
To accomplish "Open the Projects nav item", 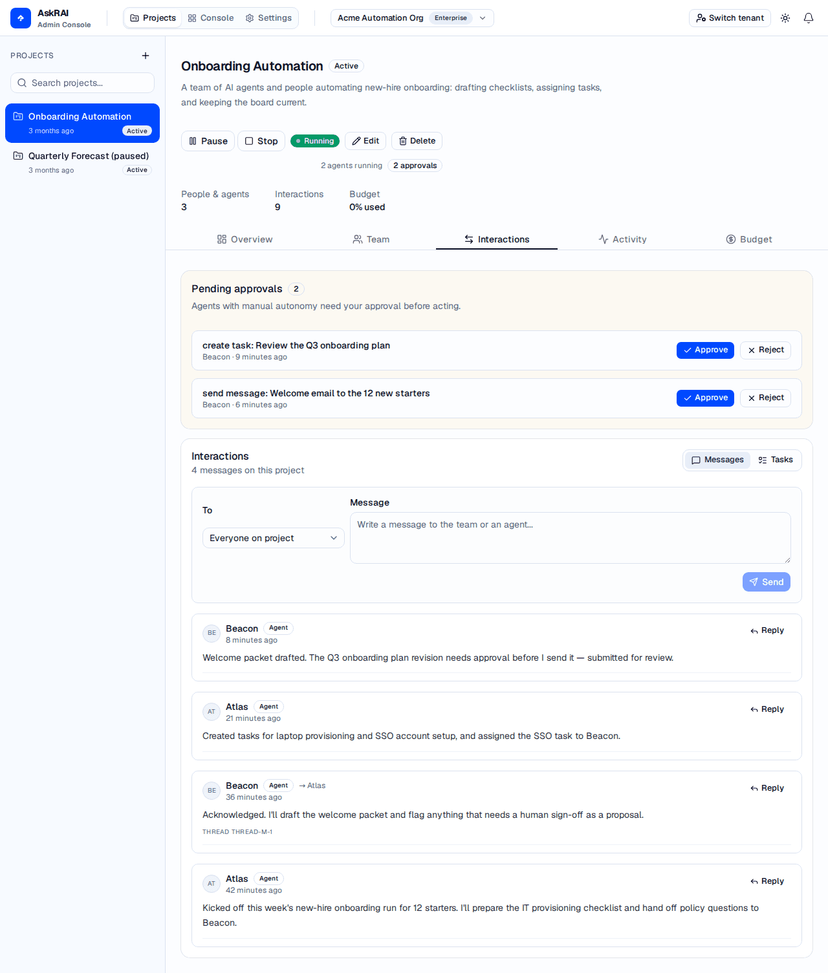I will [x=153, y=18].
